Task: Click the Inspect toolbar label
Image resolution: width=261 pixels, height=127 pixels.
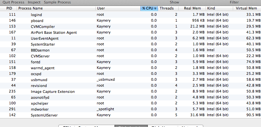Action: point(34,3)
